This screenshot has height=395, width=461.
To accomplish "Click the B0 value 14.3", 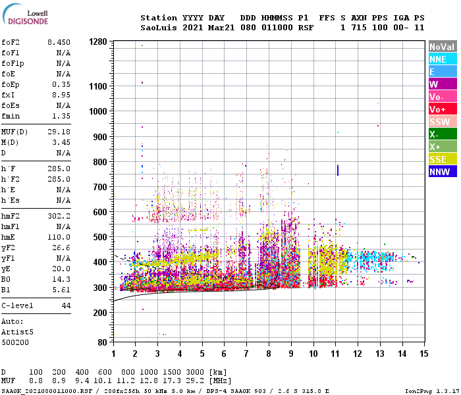I will tap(61, 279).
